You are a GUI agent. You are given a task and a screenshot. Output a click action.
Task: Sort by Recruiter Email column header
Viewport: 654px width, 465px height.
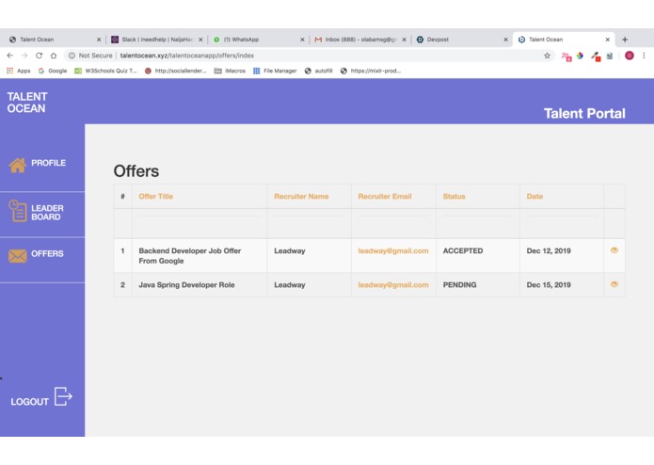pos(385,197)
